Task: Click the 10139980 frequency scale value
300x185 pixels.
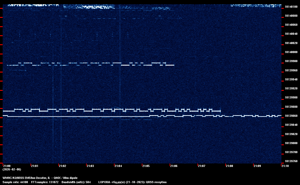Action: click(291, 61)
